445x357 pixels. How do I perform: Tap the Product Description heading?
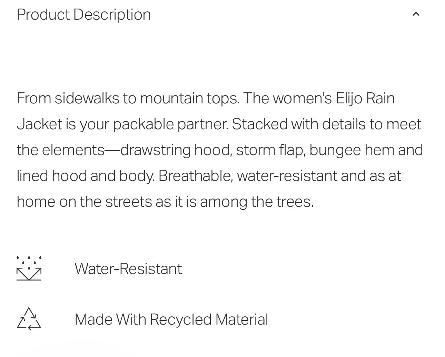click(84, 15)
